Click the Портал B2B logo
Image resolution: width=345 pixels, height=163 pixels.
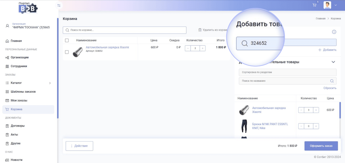pos(28,8)
